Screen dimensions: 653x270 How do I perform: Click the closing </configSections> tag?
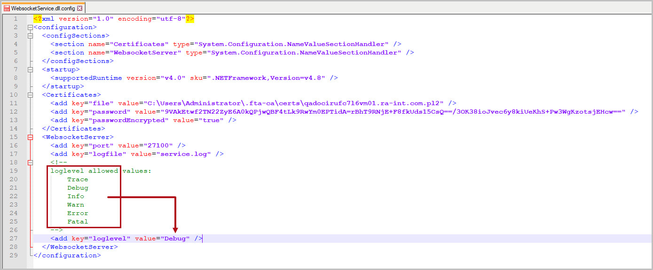pyautogui.click(x=78, y=61)
